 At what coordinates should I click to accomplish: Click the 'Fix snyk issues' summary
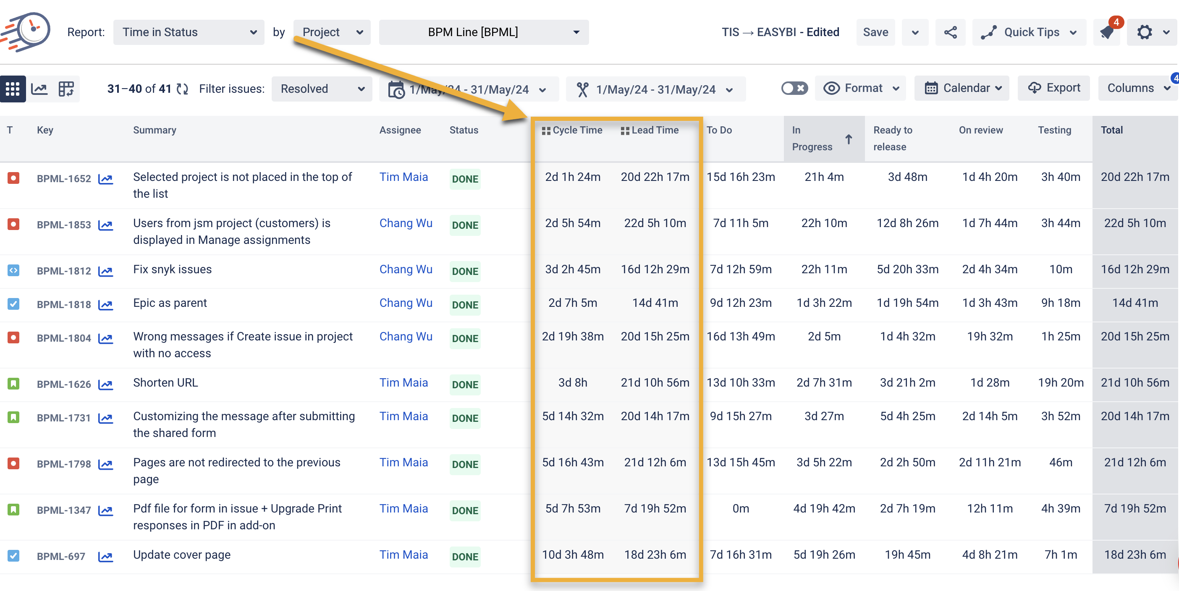(172, 269)
